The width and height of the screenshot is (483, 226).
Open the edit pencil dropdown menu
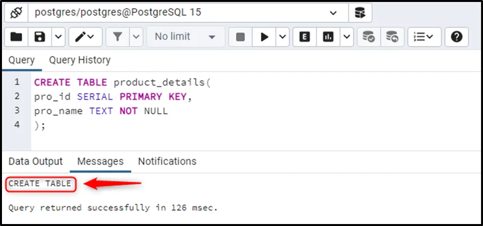tap(85, 36)
